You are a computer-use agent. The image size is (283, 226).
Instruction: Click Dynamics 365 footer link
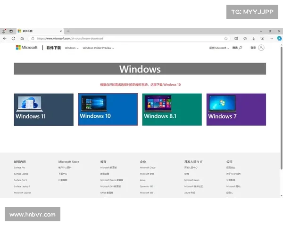coord(147,186)
